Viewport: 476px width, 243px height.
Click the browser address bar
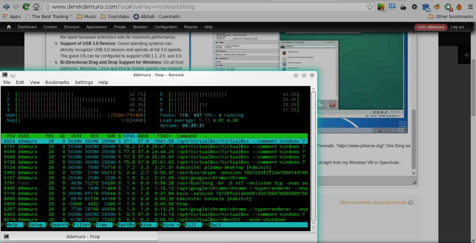click(206, 7)
